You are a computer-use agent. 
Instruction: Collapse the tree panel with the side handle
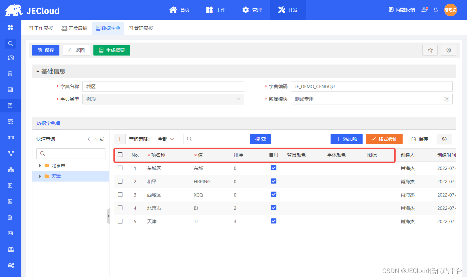108,216
